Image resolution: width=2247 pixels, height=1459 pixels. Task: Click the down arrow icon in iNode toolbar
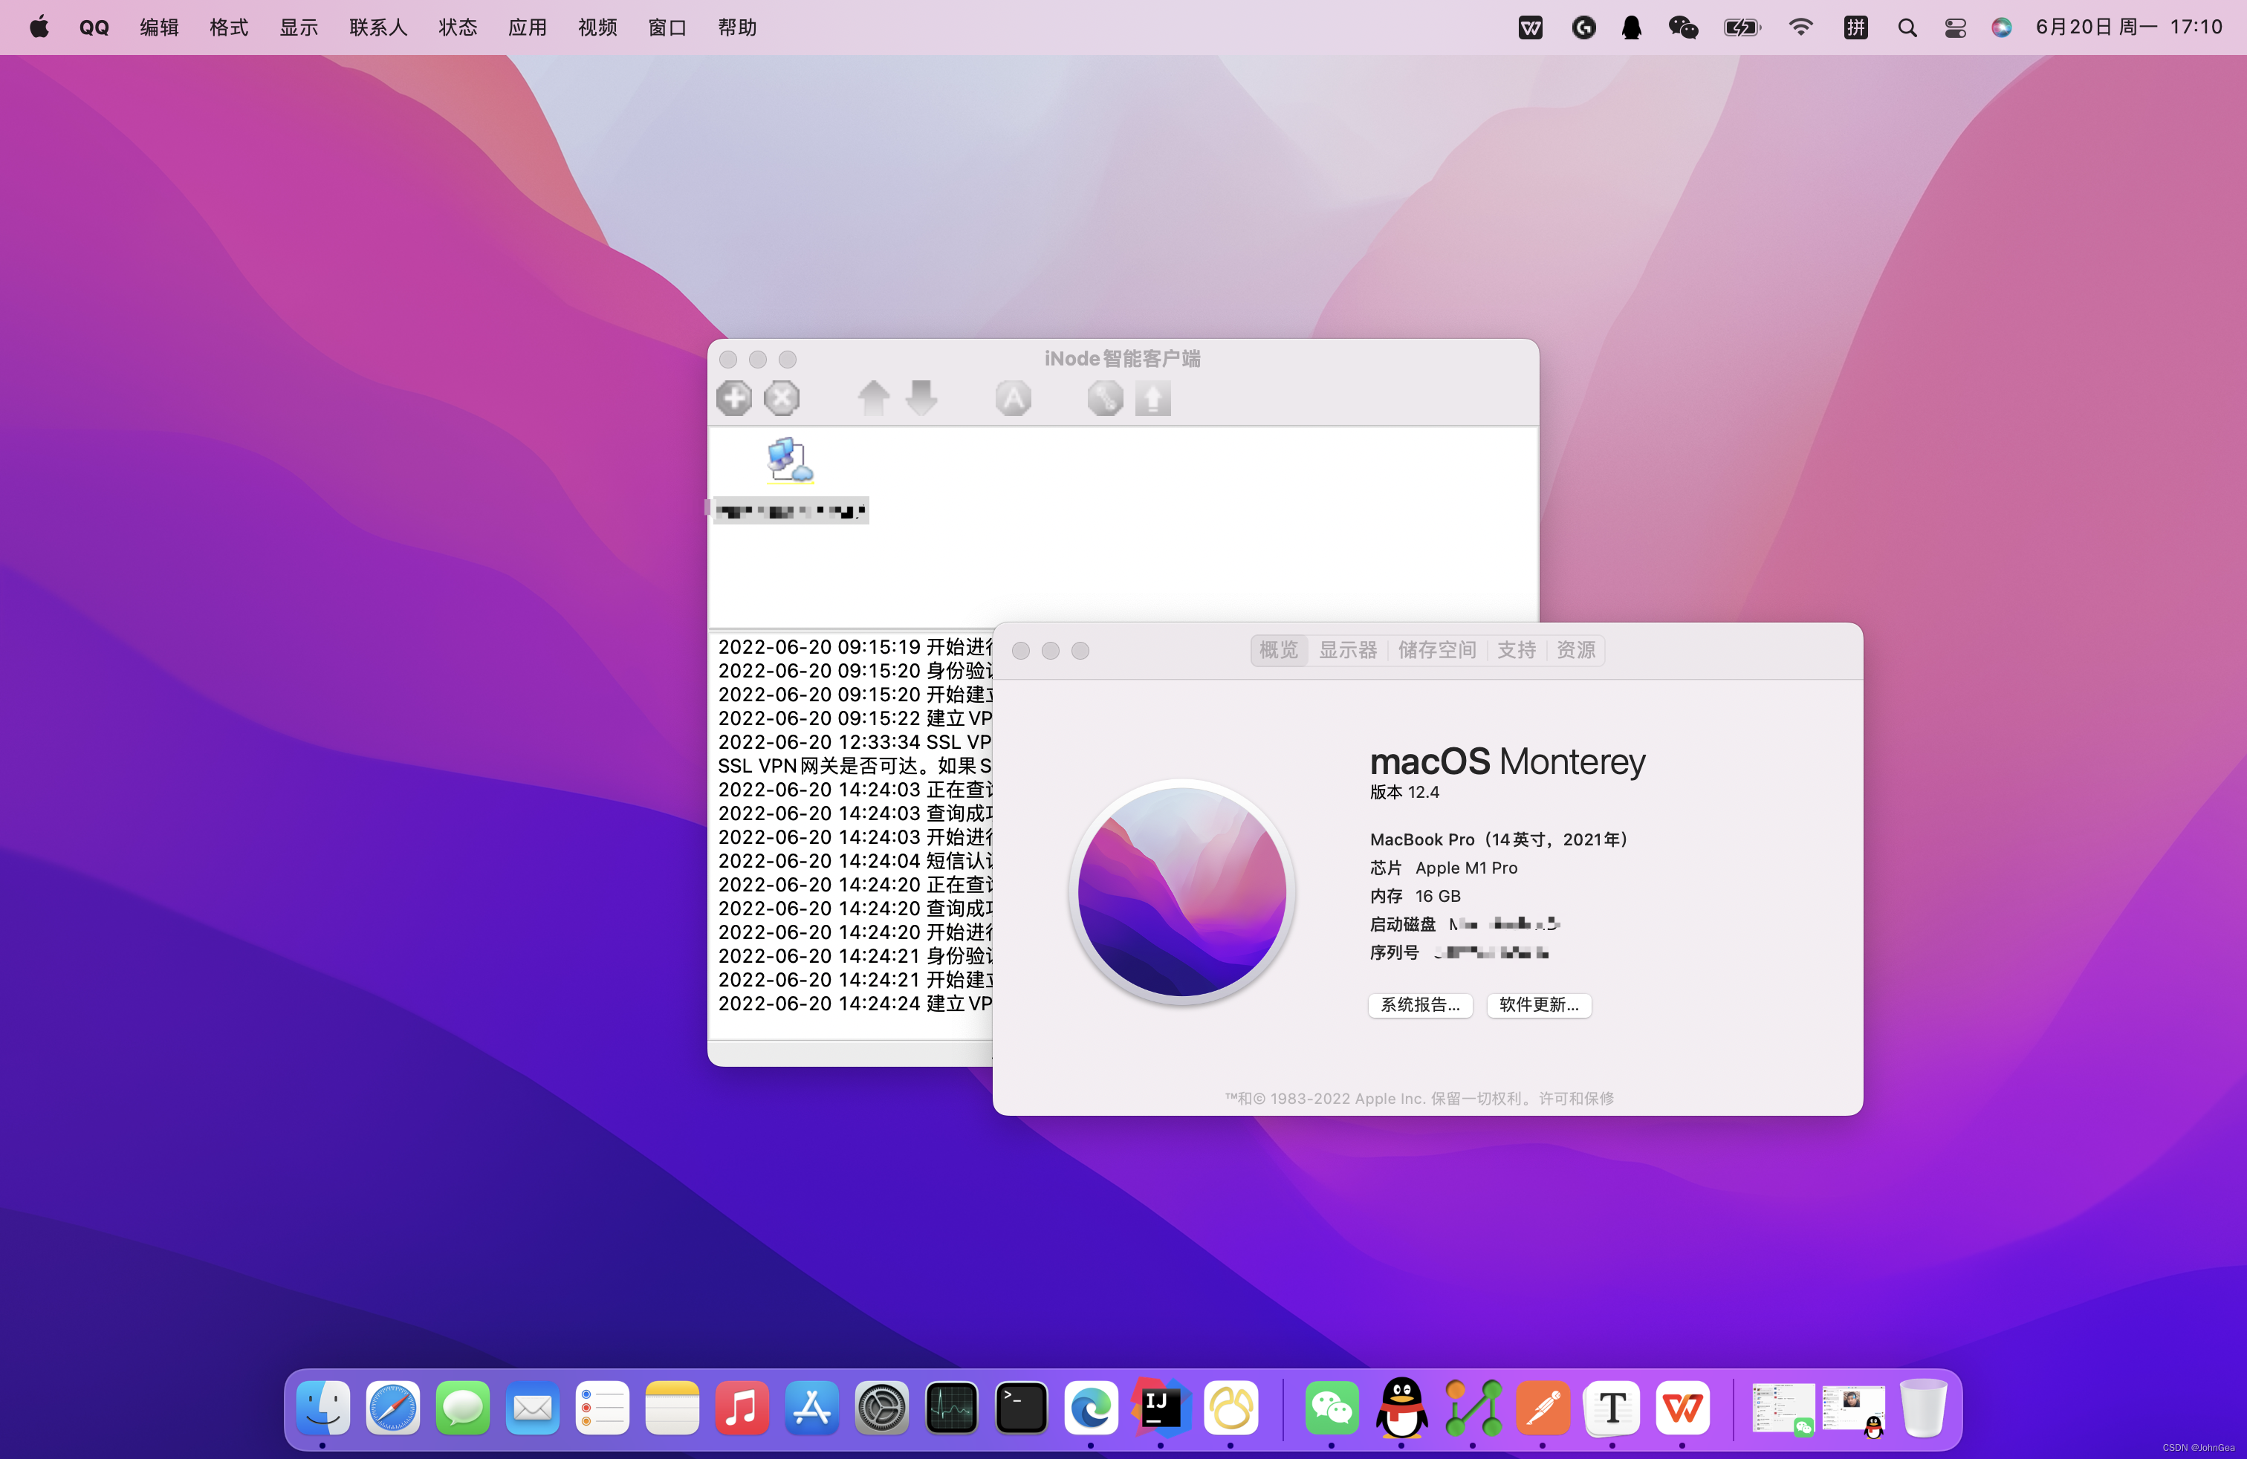click(x=921, y=398)
